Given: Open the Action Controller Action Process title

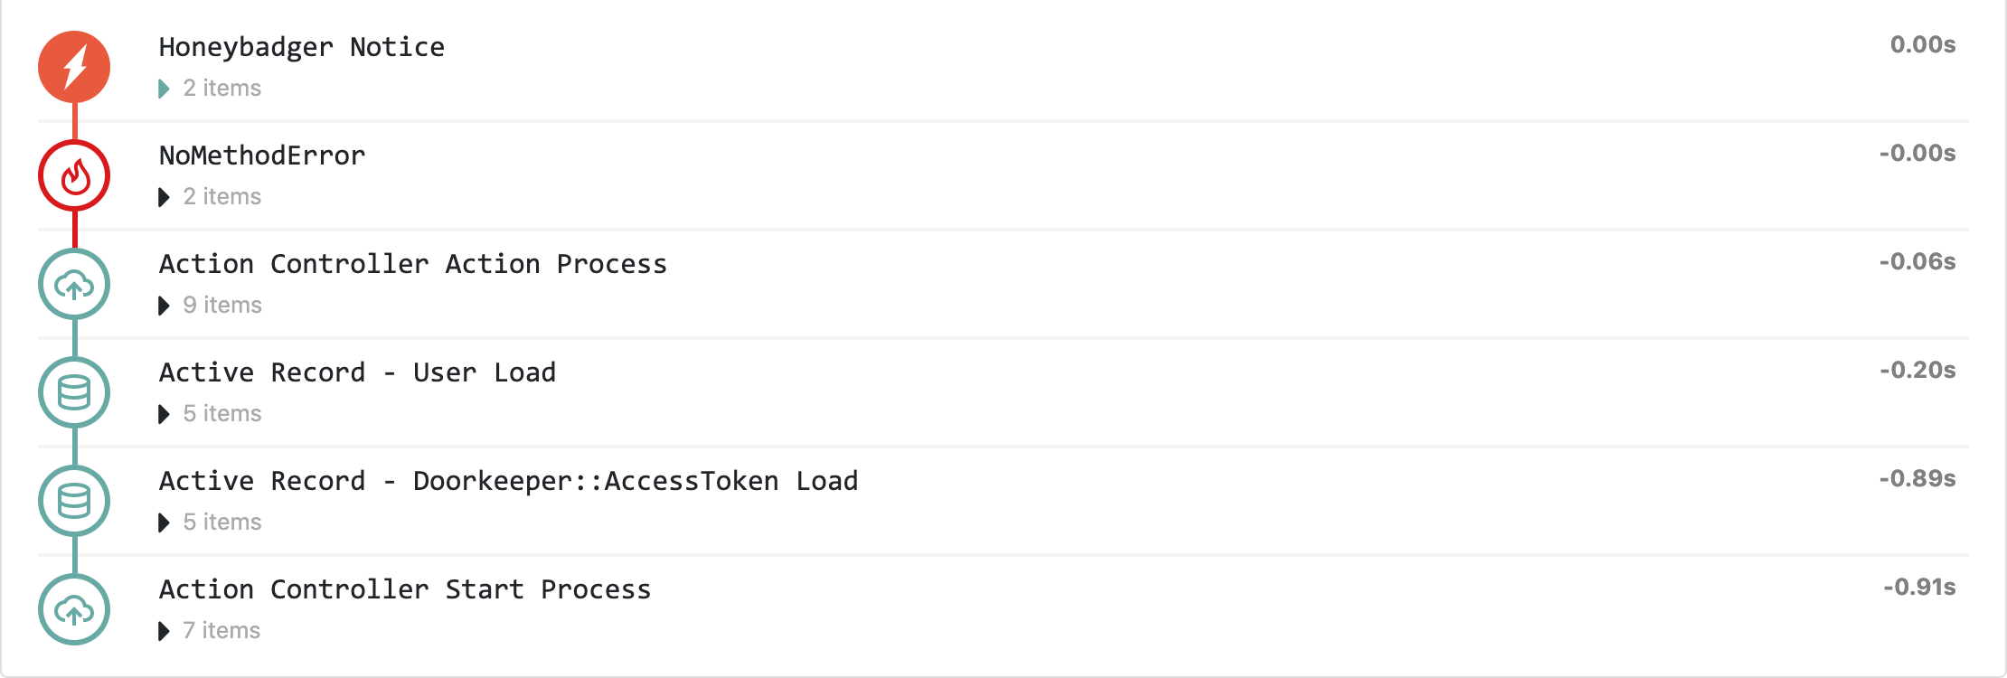Looking at the screenshot, I should tap(412, 264).
